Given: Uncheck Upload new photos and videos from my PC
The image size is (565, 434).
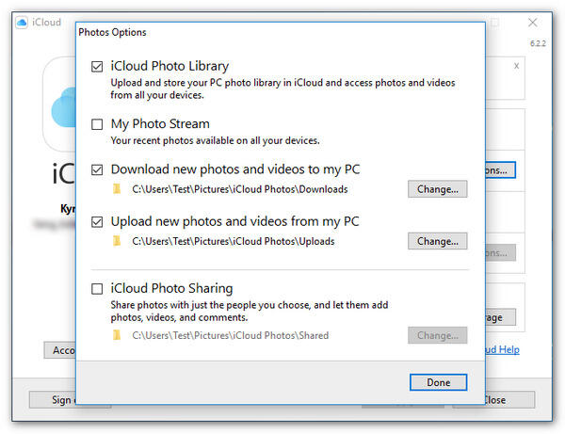Looking at the screenshot, I should [x=98, y=222].
